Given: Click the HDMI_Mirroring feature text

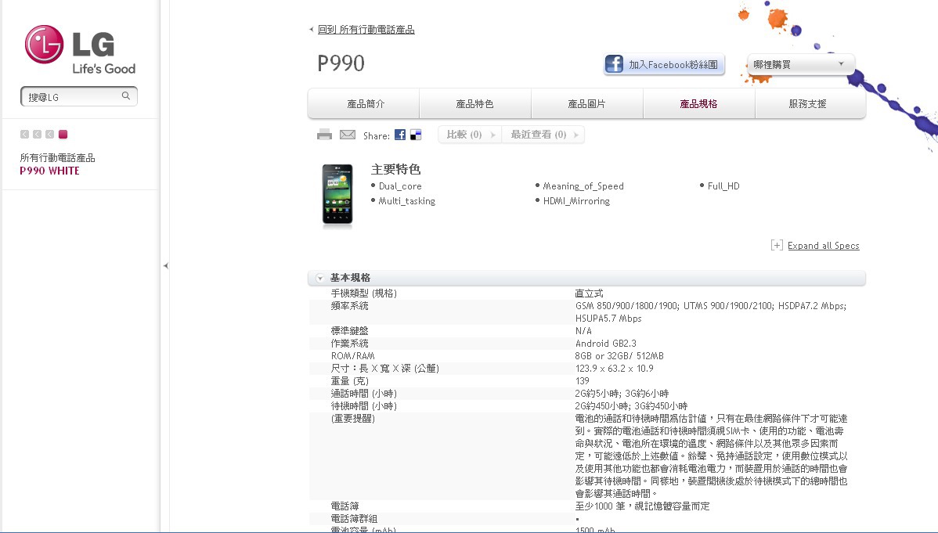Looking at the screenshot, I should [x=577, y=201].
